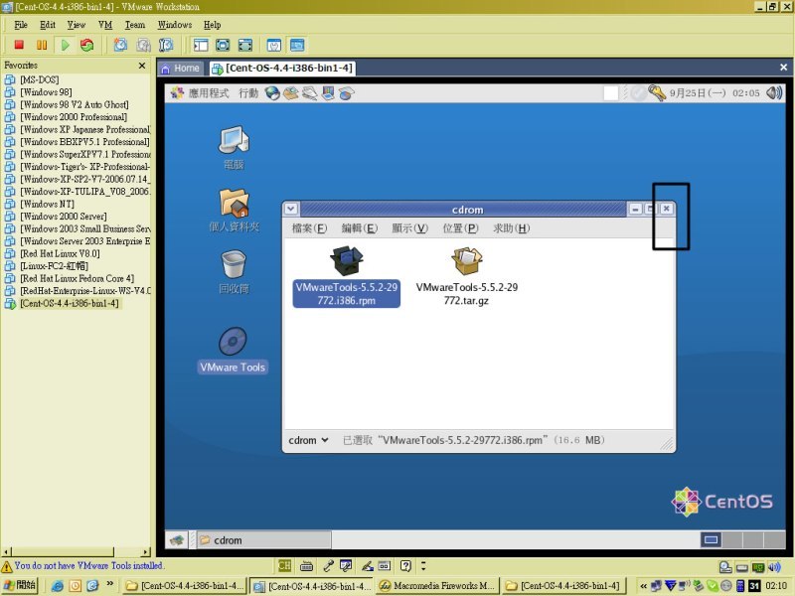Toggle the Favorites sidebar toolbar icon

[201, 45]
